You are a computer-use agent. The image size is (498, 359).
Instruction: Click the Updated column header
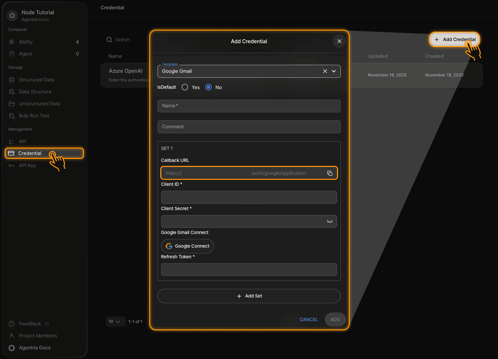[x=378, y=56]
